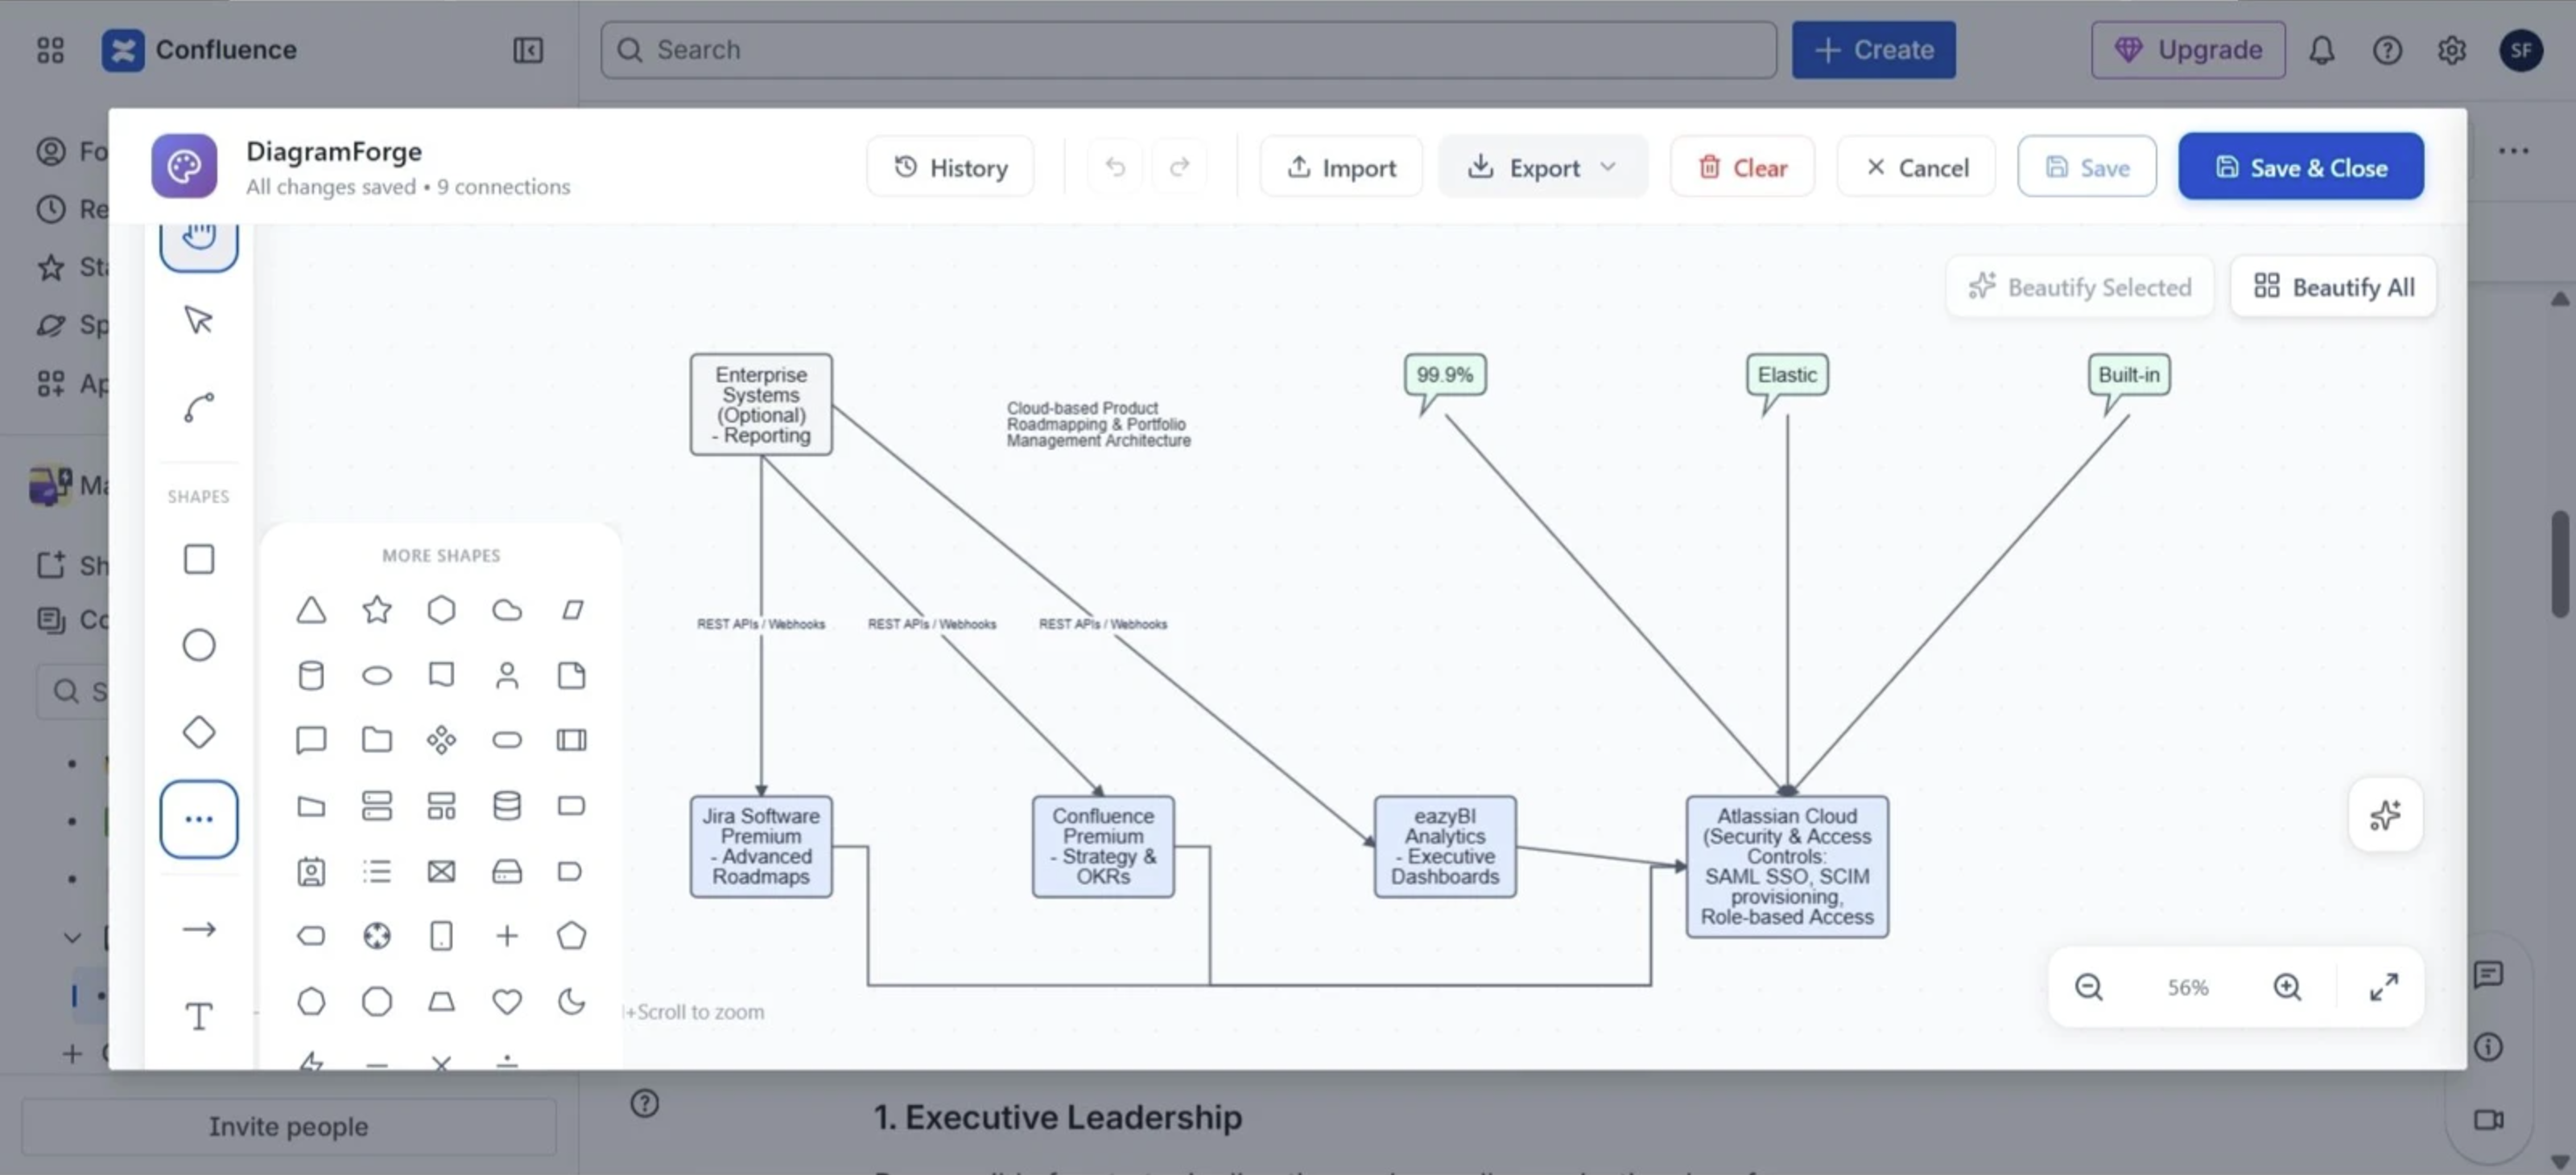Cancel diagram editing
The height and width of the screenshot is (1175, 2576).
coord(1916,166)
